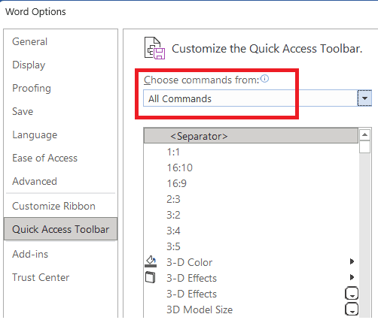Expand the first 3-D Effects submenu arrow

pyautogui.click(x=352, y=277)
